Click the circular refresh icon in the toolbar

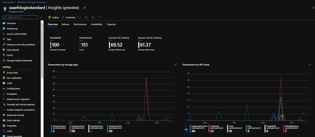tap(79, 17)
